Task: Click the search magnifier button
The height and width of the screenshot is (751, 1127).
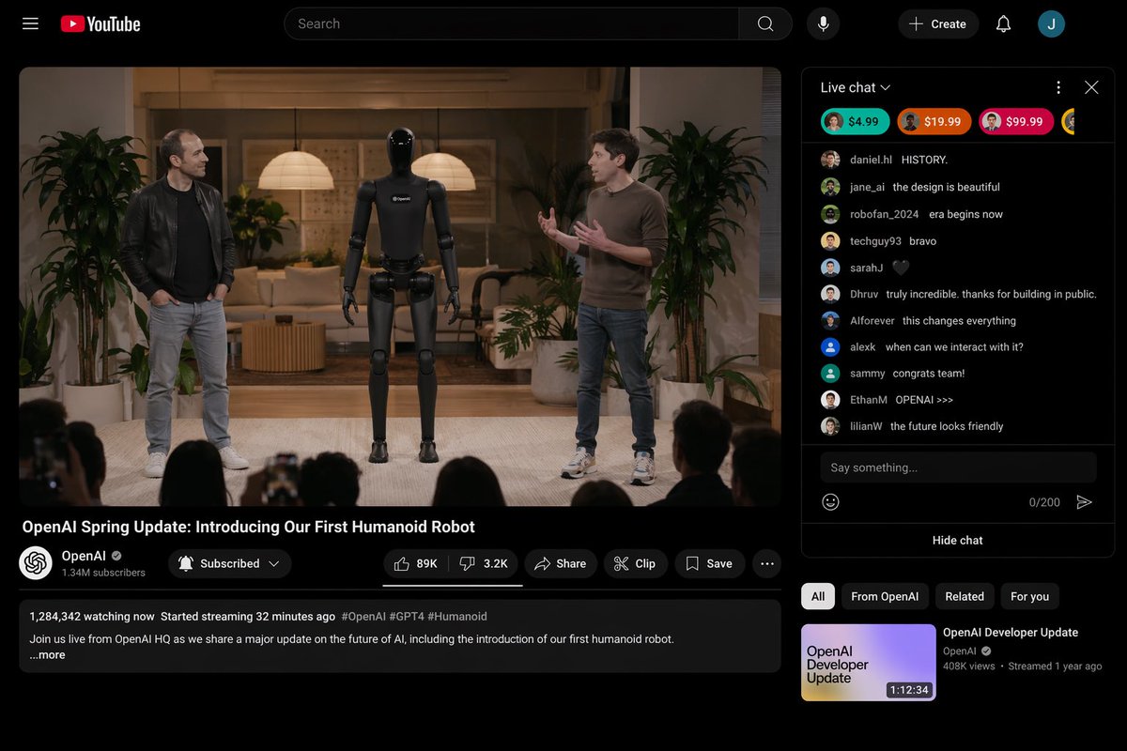Action: click(765, 23)
